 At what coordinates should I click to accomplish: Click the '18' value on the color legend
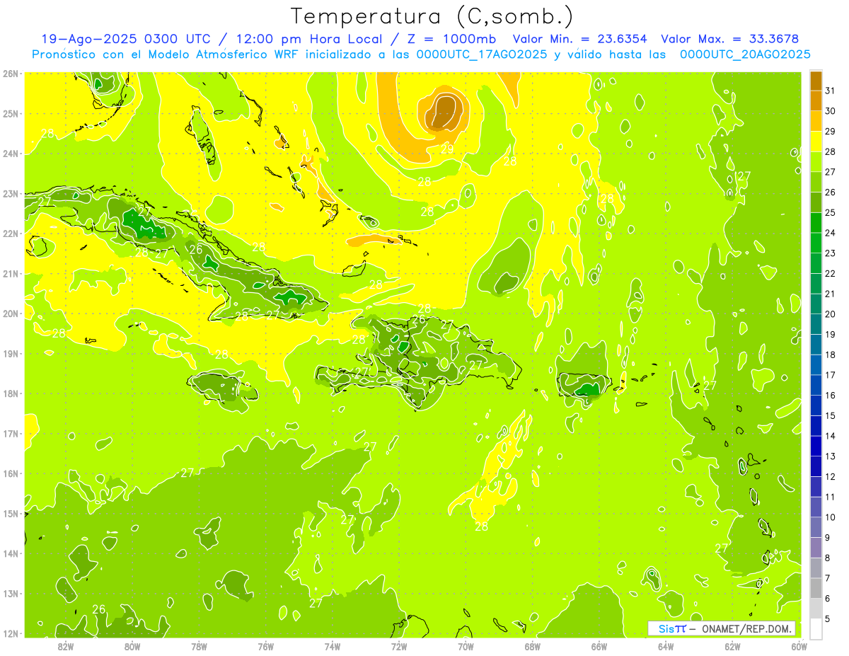(x=831, y=355)
